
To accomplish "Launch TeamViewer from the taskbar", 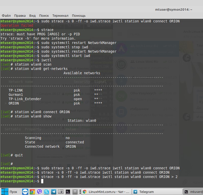I will pos(25,192).
